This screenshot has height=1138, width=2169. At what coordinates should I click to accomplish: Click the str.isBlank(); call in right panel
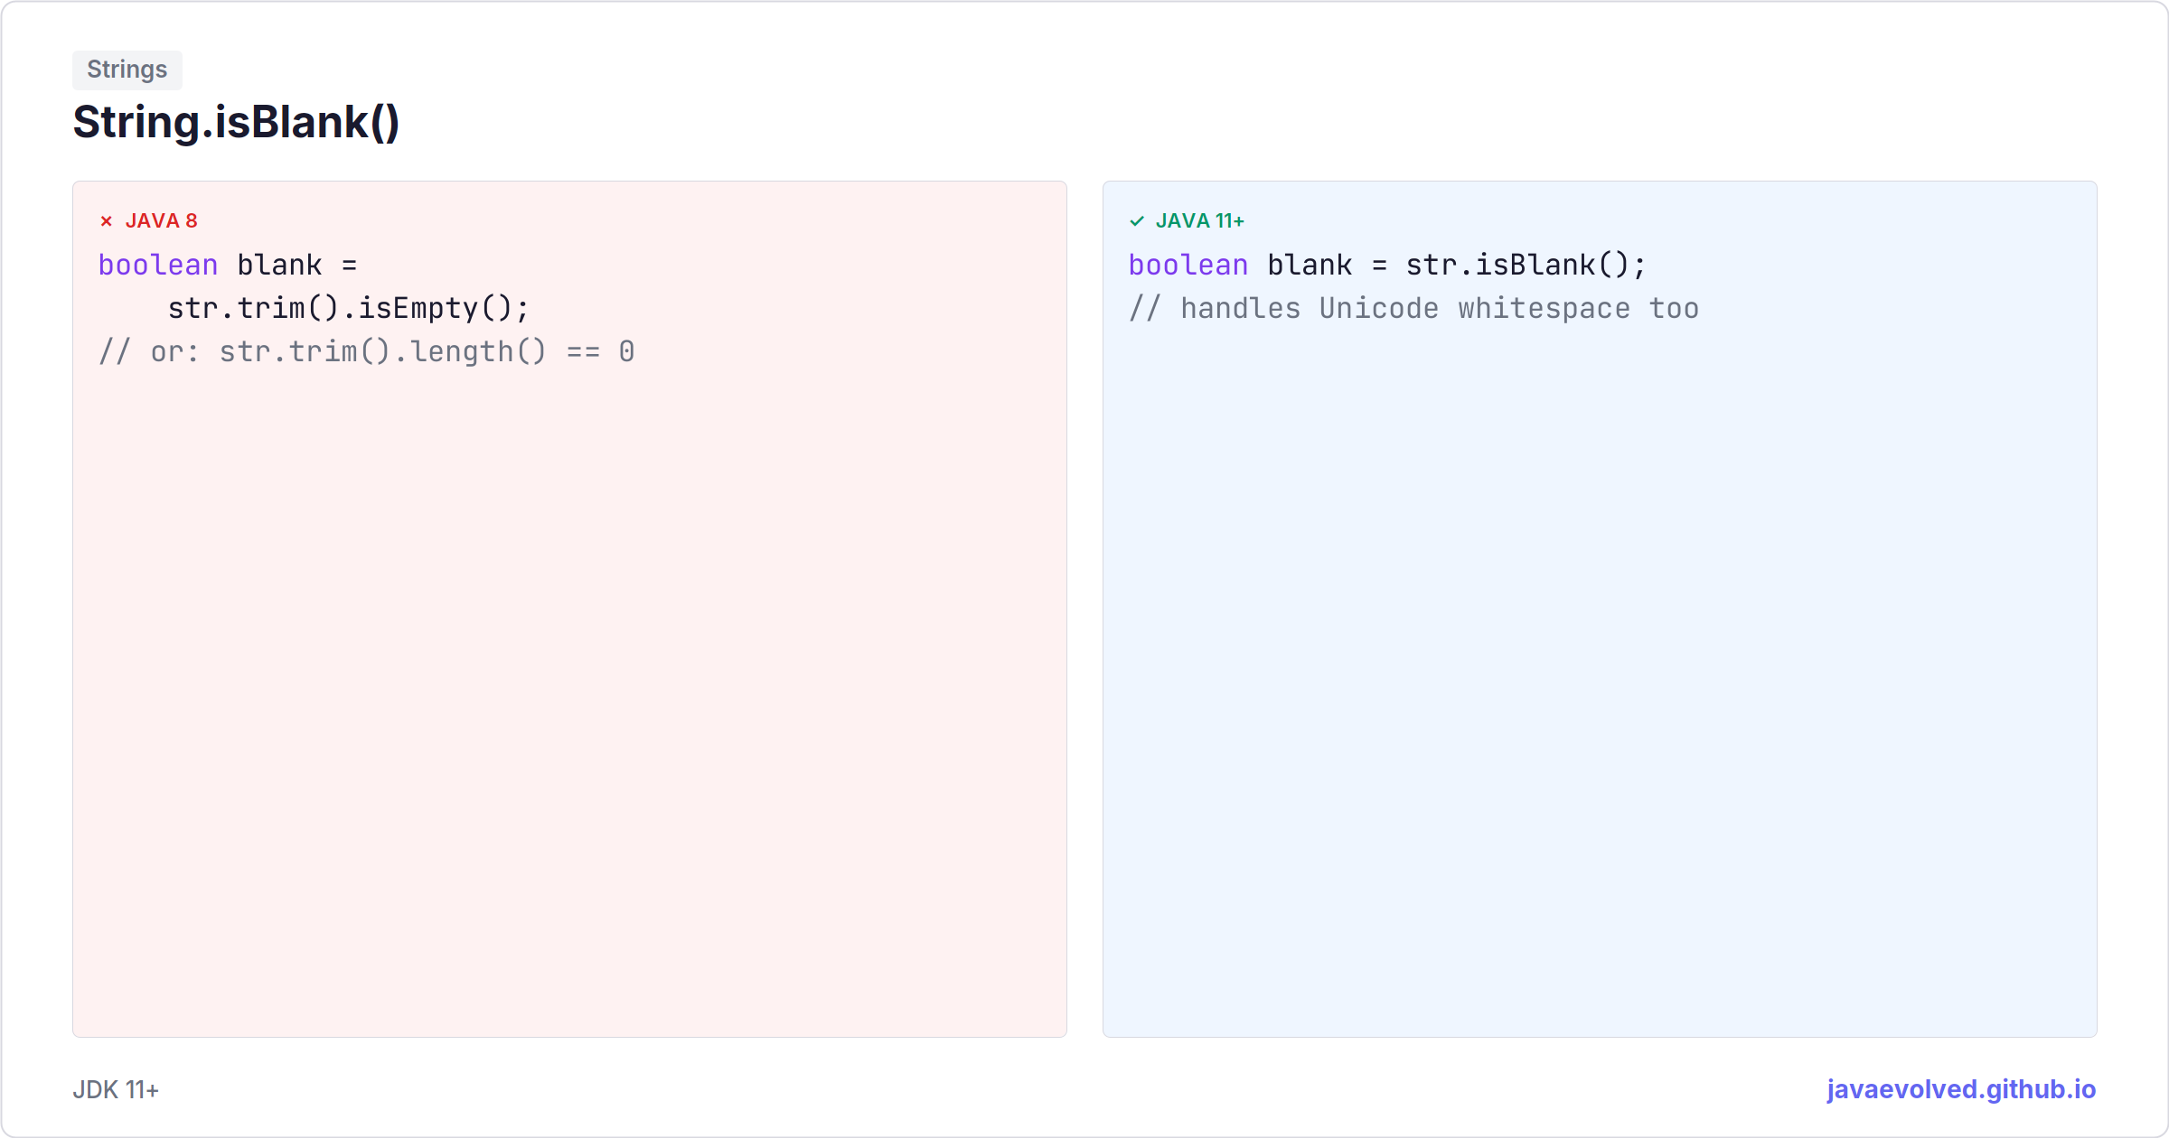click(x=1526, y=265)
